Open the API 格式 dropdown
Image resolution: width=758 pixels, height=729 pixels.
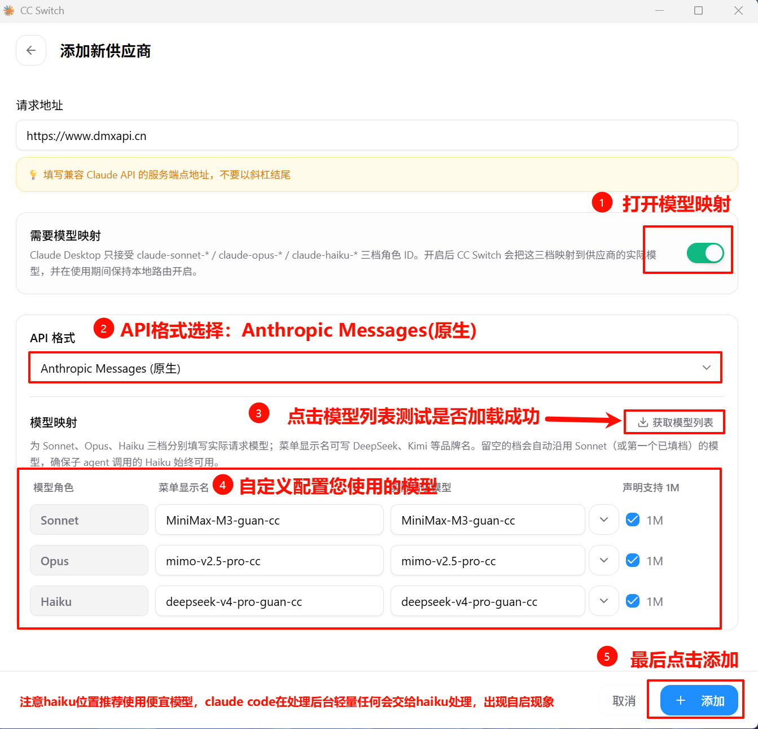(x=375, y=368)
